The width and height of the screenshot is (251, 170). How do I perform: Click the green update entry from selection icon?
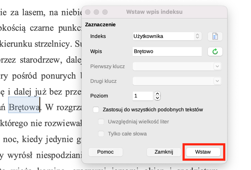pos(215,51)
